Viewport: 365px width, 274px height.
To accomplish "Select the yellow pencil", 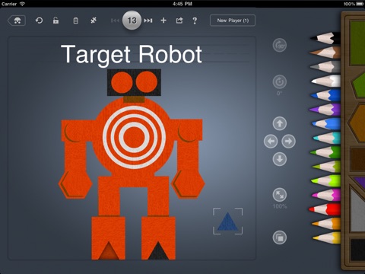I will pos(326,238).
